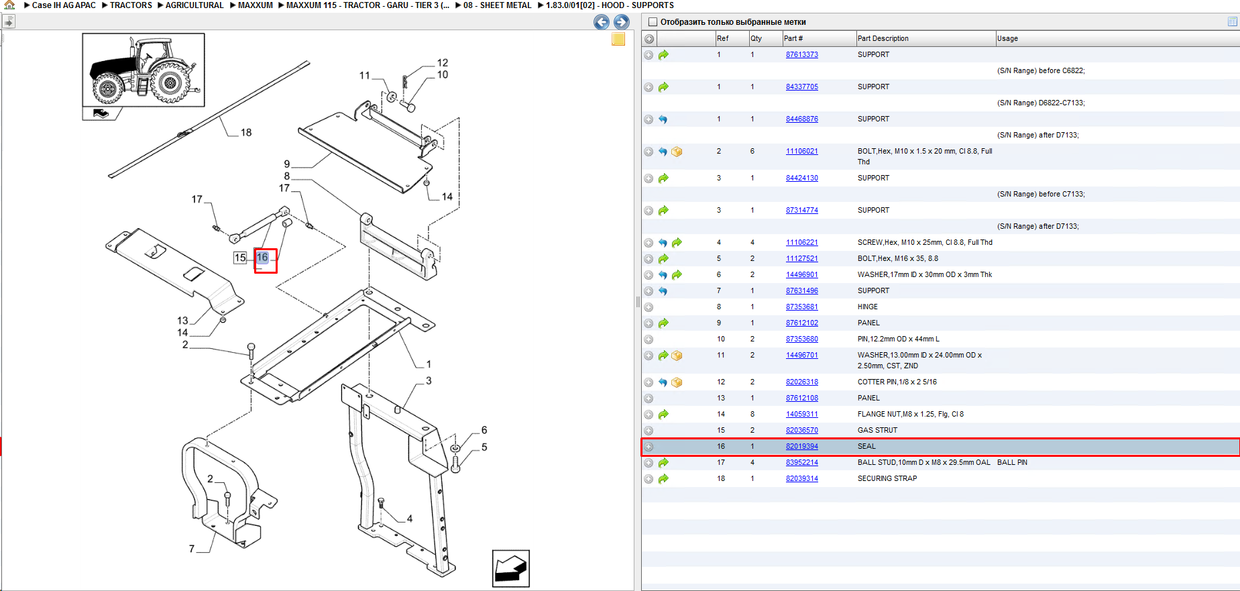Click the green arrow beside part 84424130

(663, 178)
